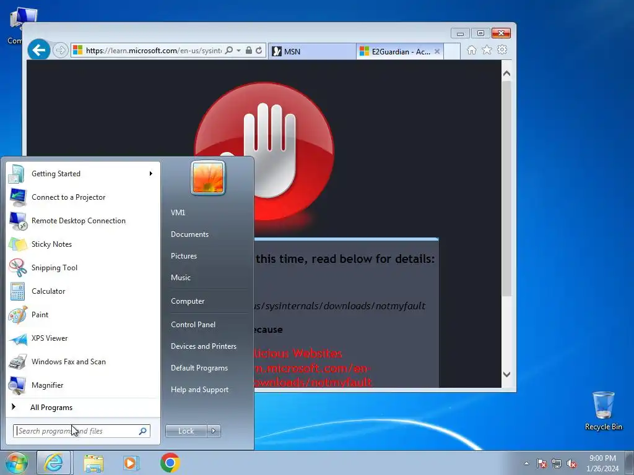The height and width of the screenshot is (475, 634).
Task: Click the IE vertical scrollbar thumb
Action: click(x=506, y=189)
